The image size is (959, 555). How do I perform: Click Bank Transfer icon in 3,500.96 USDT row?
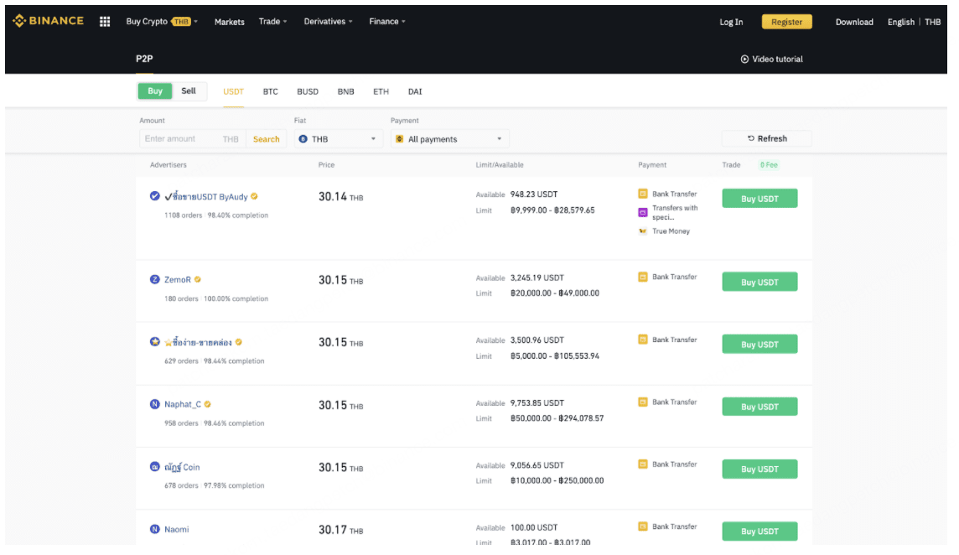(x=643, y=339)
